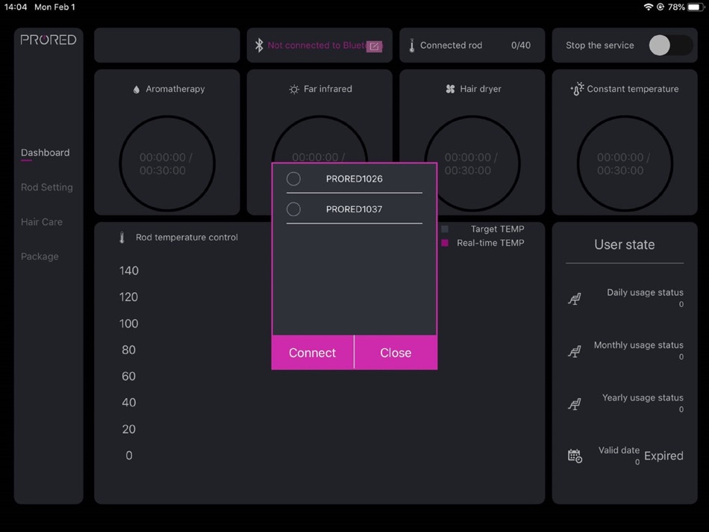Click the 'Daily usage status' label

click(x=645, y=292)
